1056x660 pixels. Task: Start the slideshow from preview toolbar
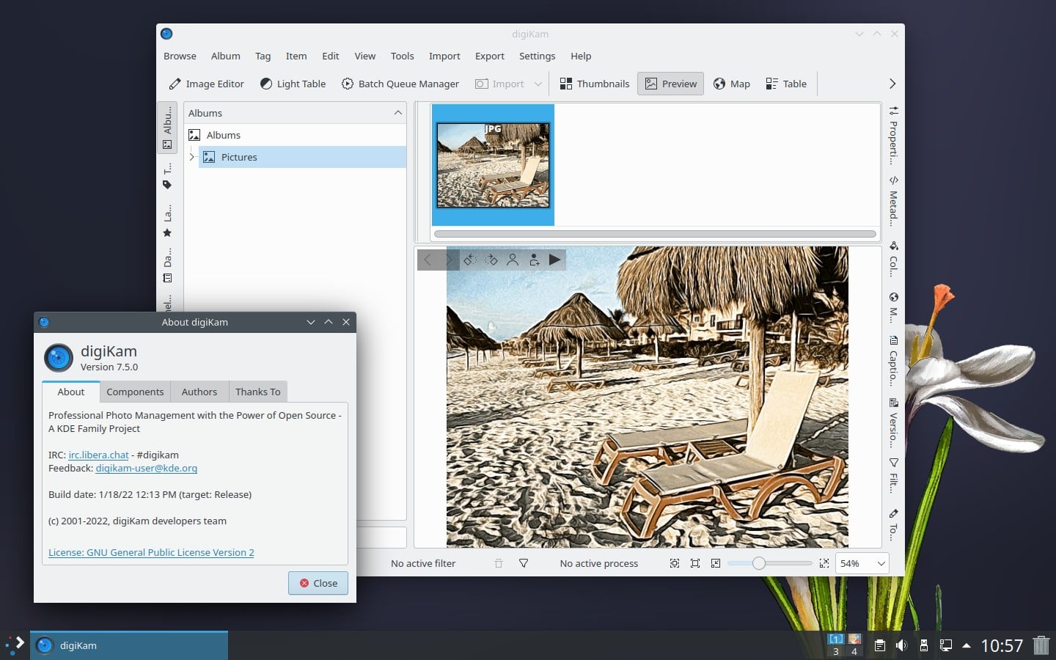click(555, 260)
